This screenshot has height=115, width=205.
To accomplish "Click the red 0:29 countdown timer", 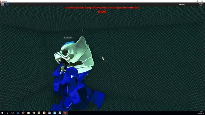I will pos(102,12).
